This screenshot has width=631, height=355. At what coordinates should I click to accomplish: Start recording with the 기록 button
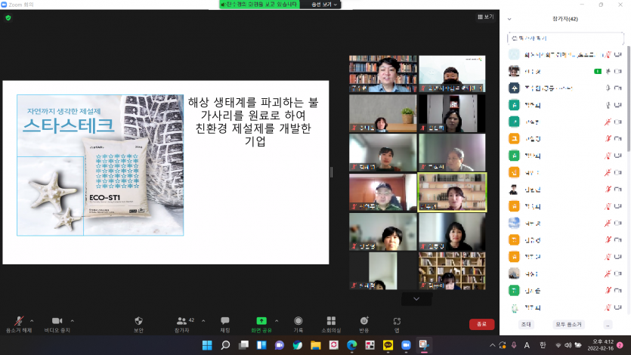[x=298, y=325]
